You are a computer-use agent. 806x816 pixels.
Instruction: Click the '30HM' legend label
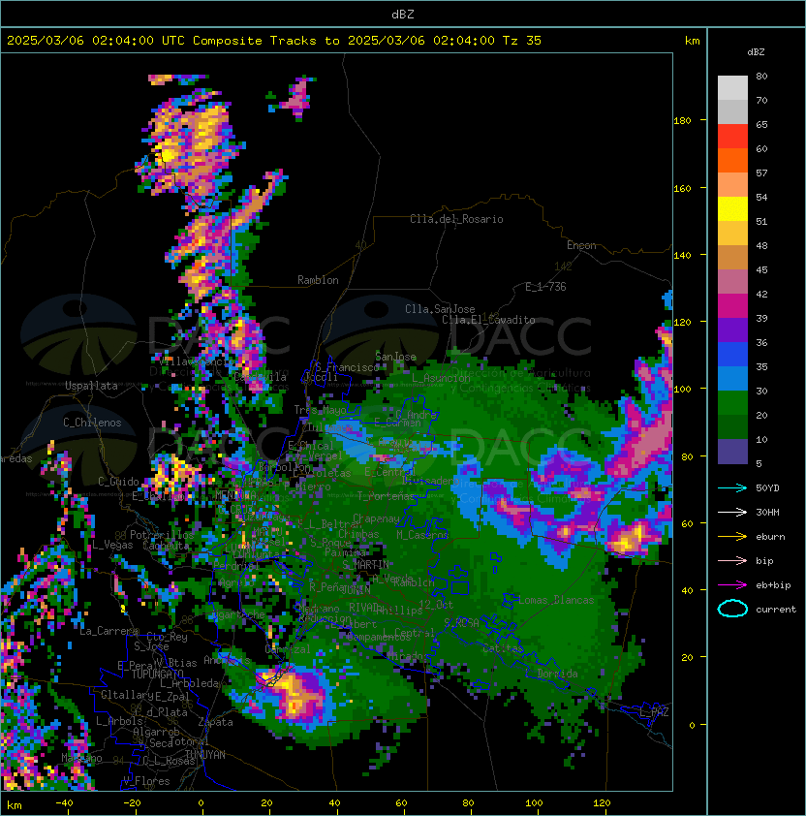(767, 513)
